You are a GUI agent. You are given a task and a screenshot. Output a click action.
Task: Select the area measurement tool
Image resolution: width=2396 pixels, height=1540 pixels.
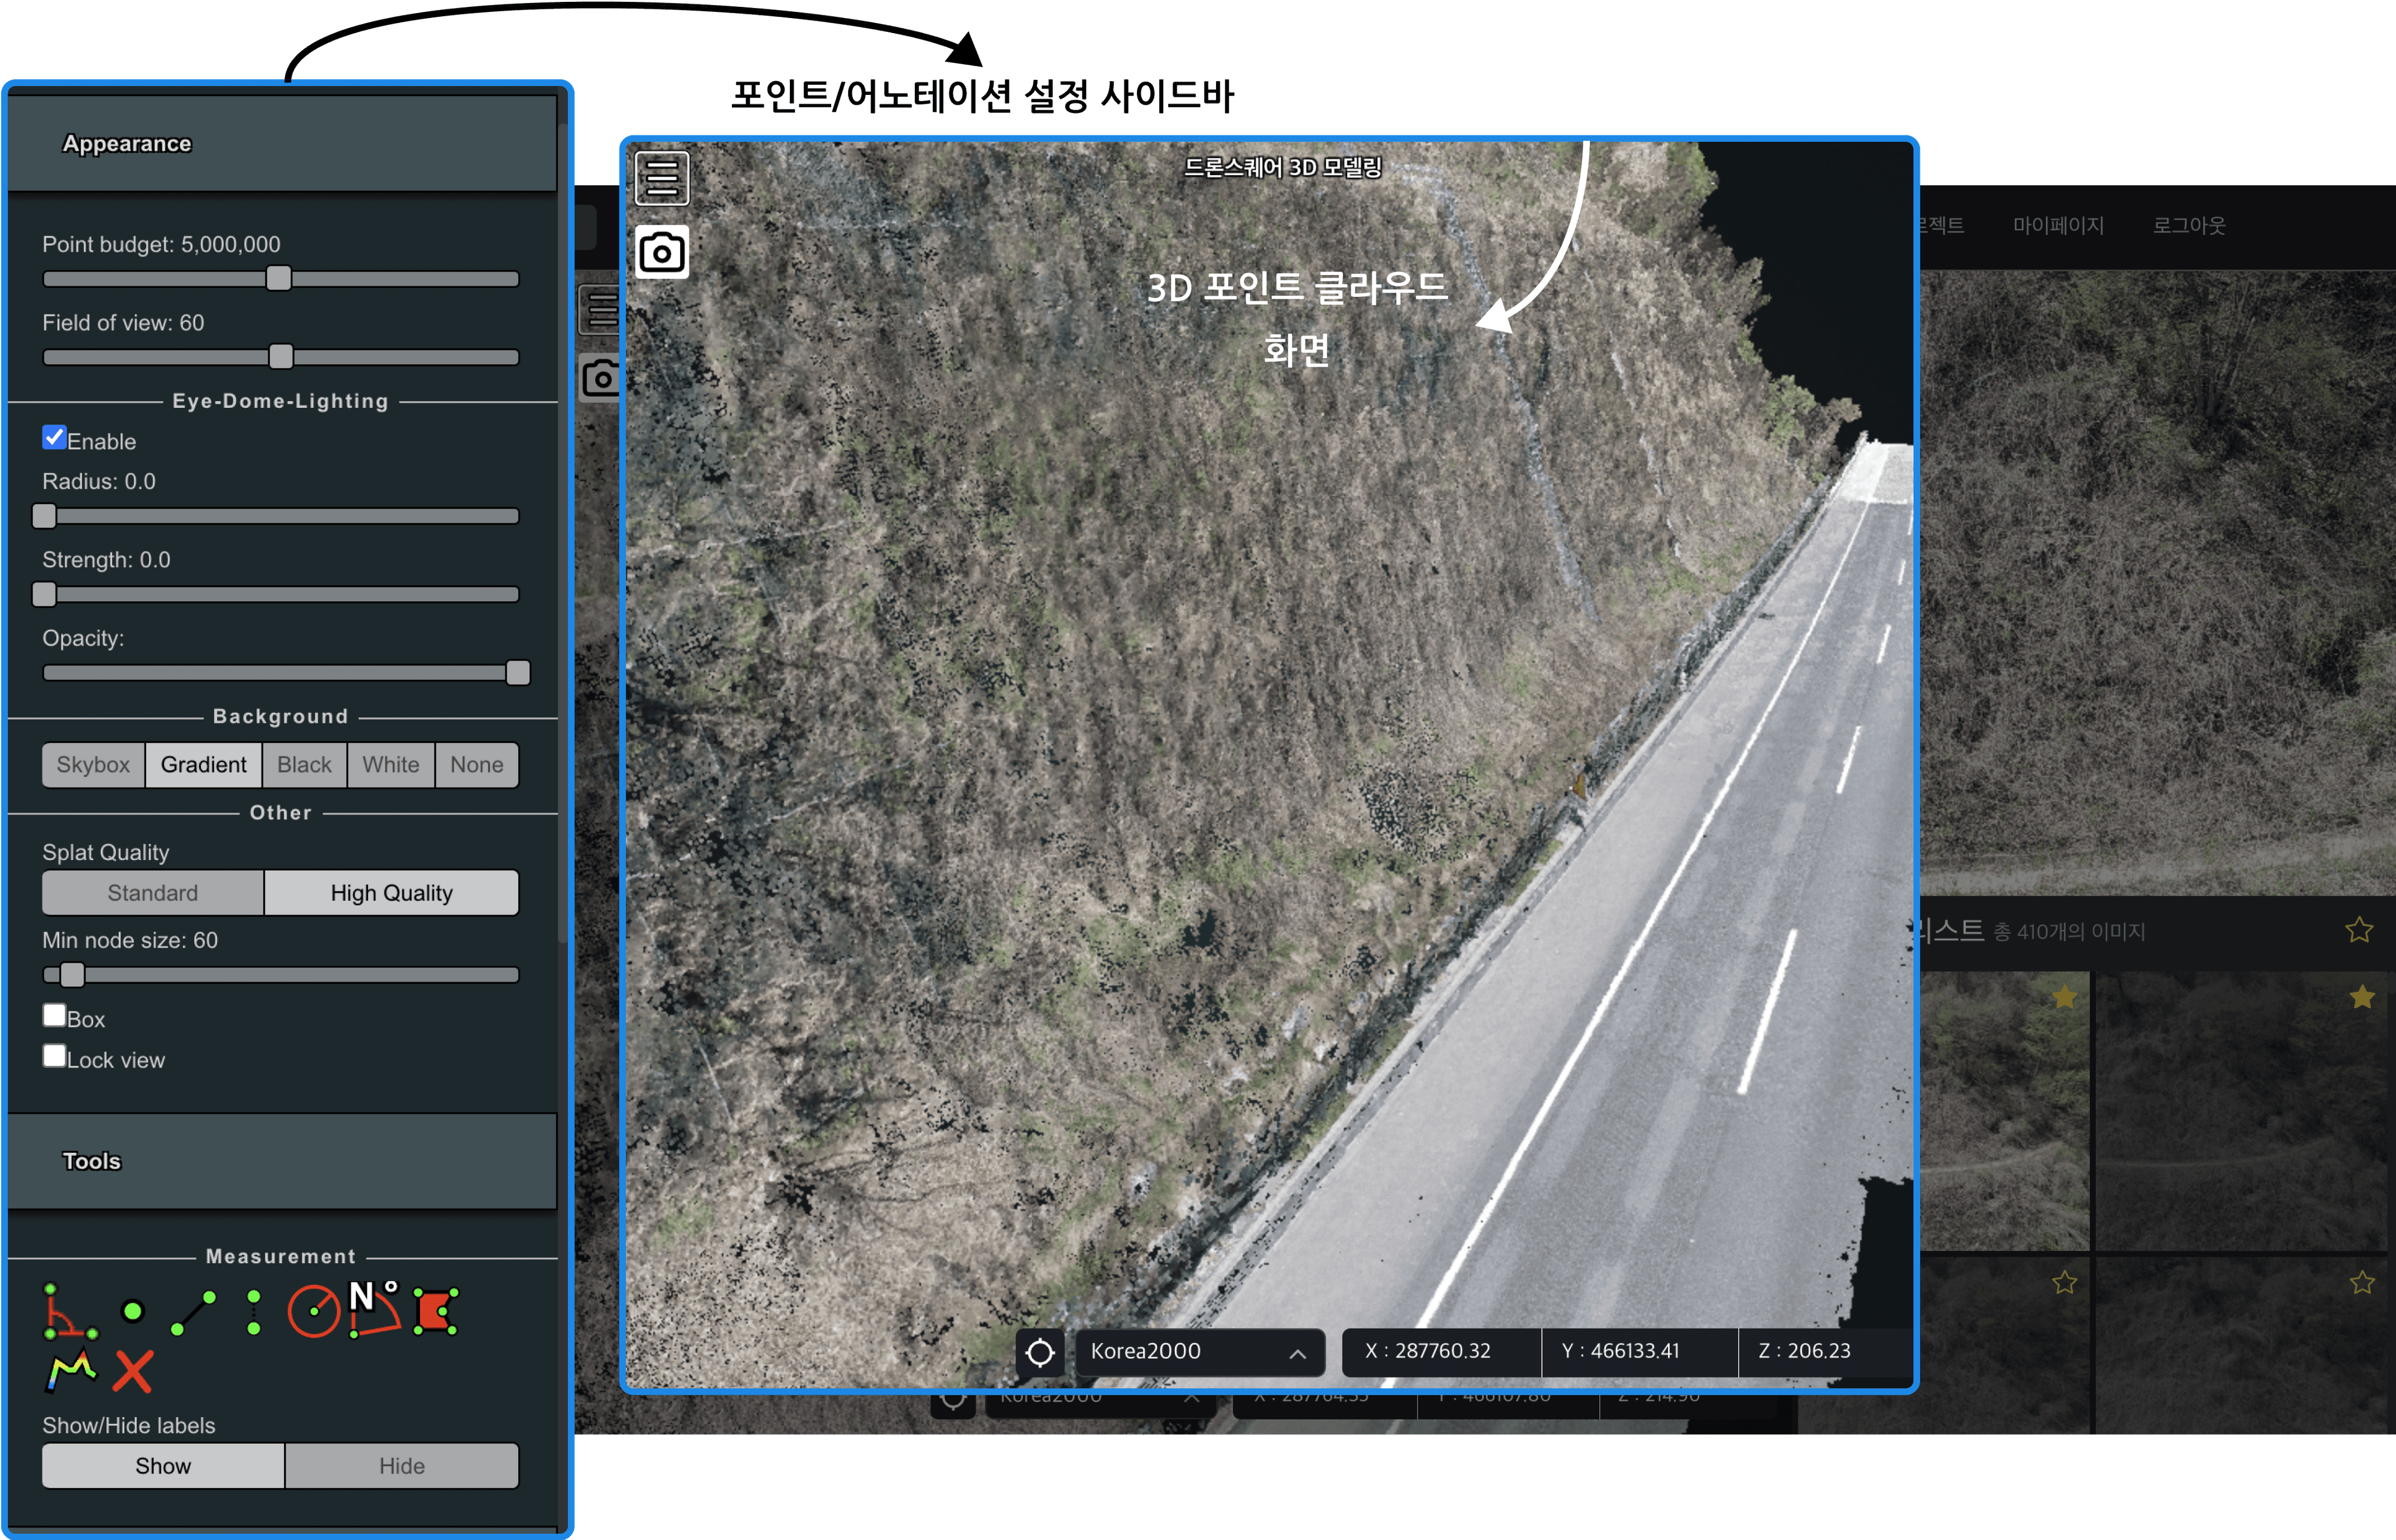tap(436, 1311)
